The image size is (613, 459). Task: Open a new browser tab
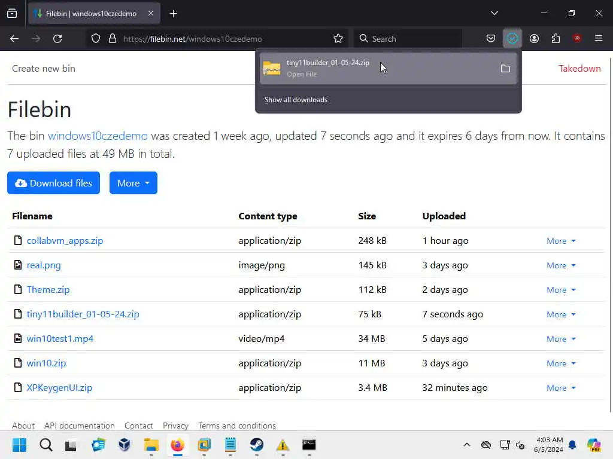pos(173,14)
